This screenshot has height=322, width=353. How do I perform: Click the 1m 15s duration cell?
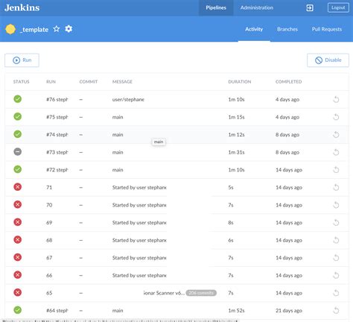pyautogui.click(x=236, y=117)
